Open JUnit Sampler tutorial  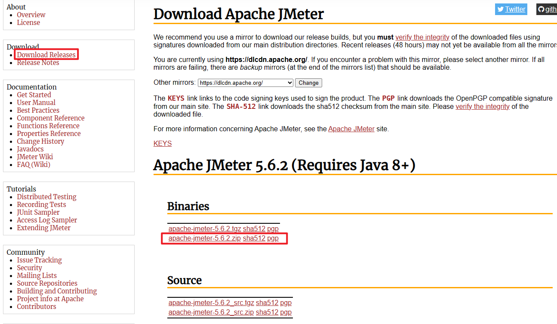[38, 212]
